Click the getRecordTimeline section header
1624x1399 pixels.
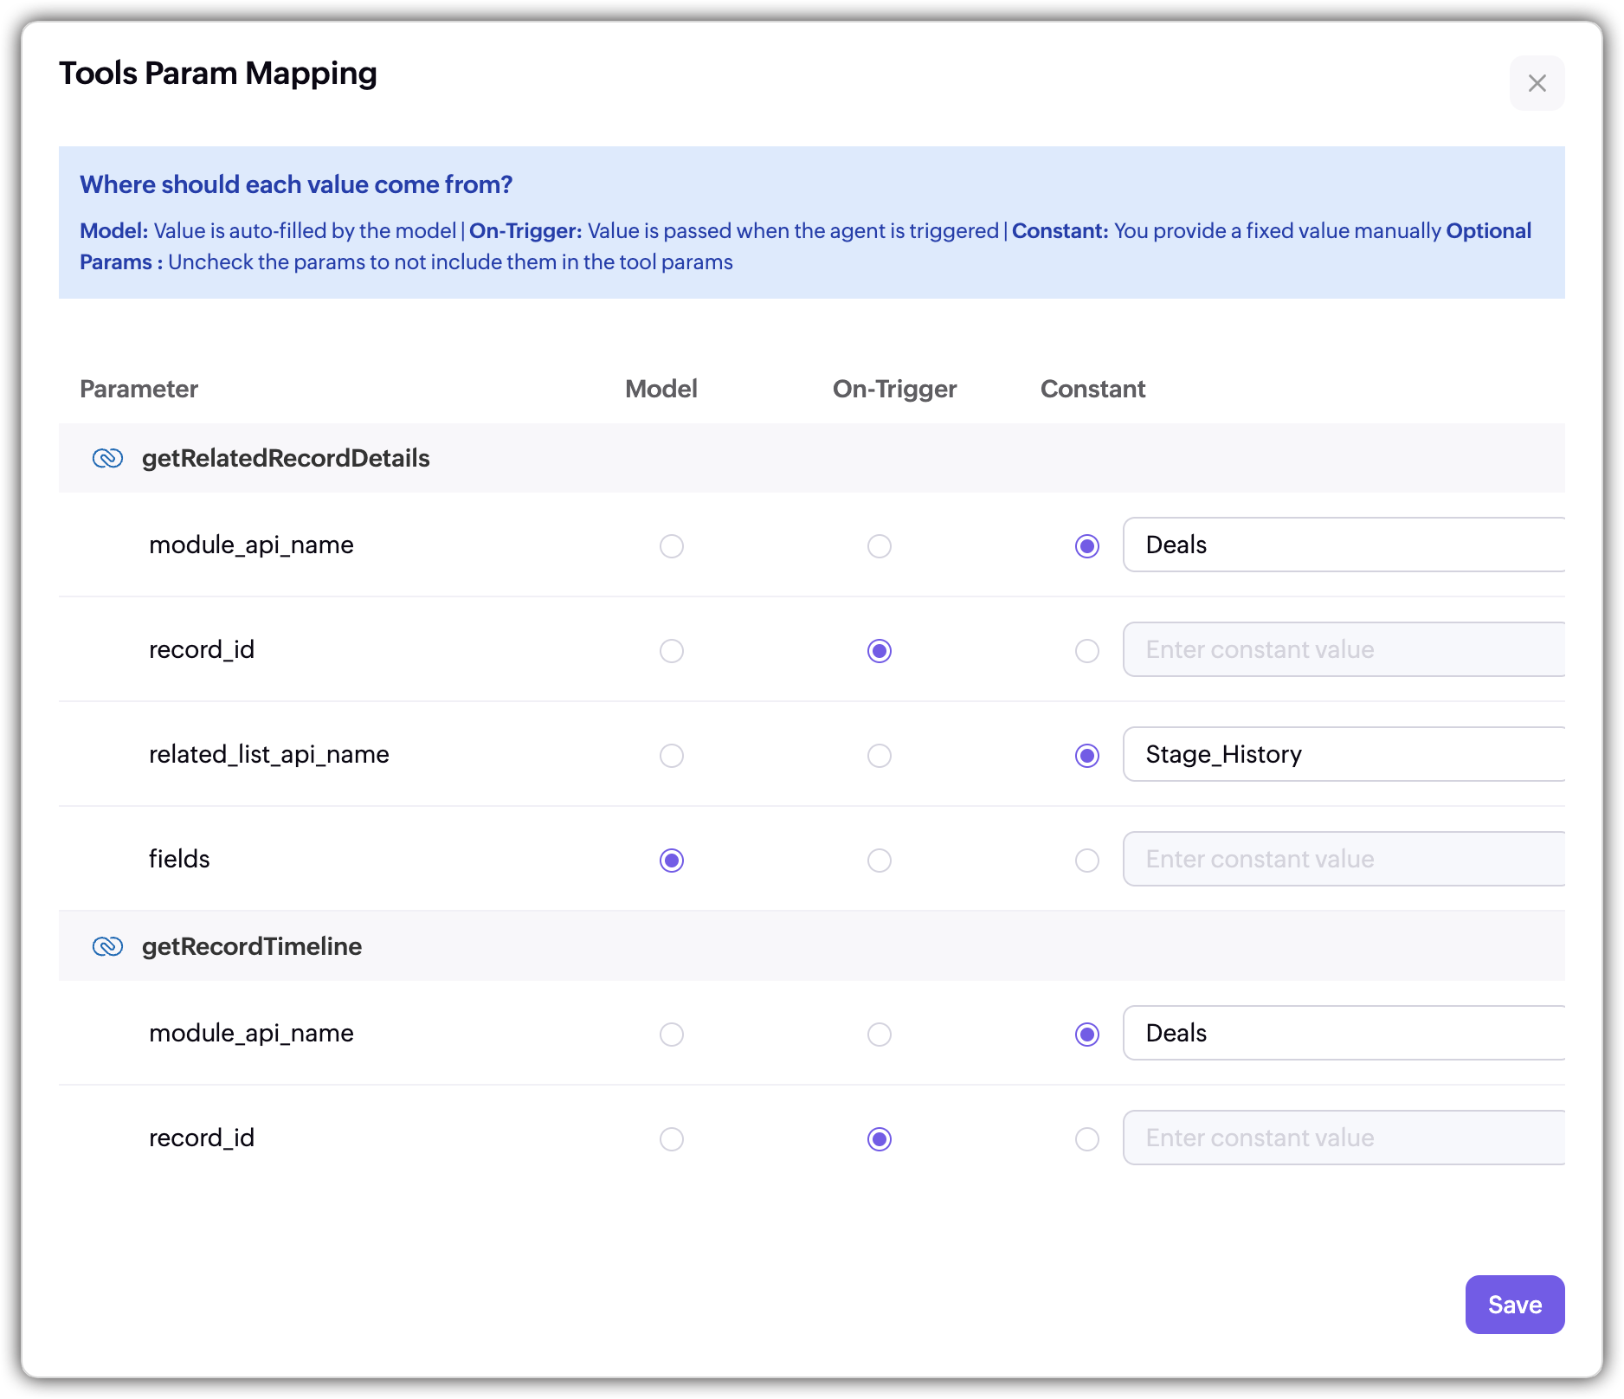252,946
